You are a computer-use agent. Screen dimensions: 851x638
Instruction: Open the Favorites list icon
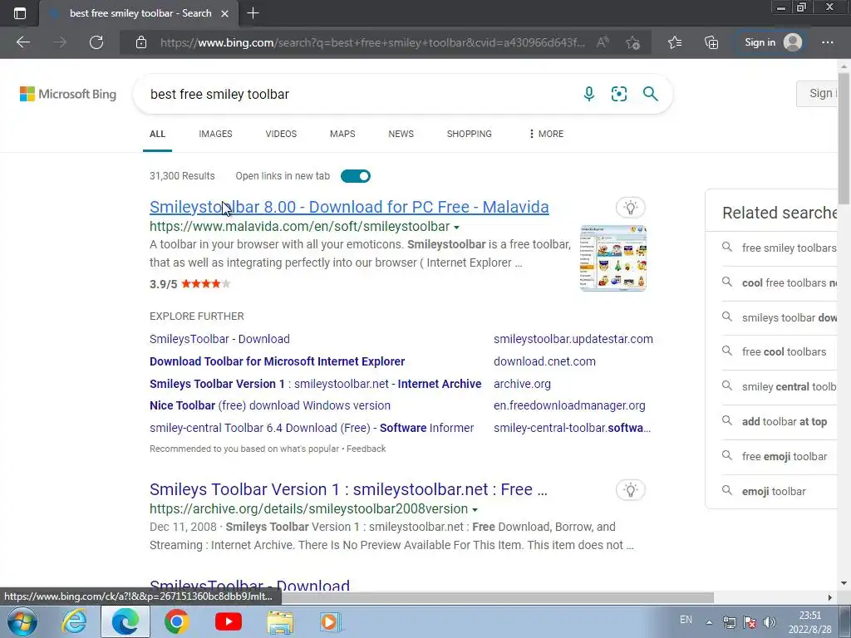pyautogui.click(x=675, y=42)
